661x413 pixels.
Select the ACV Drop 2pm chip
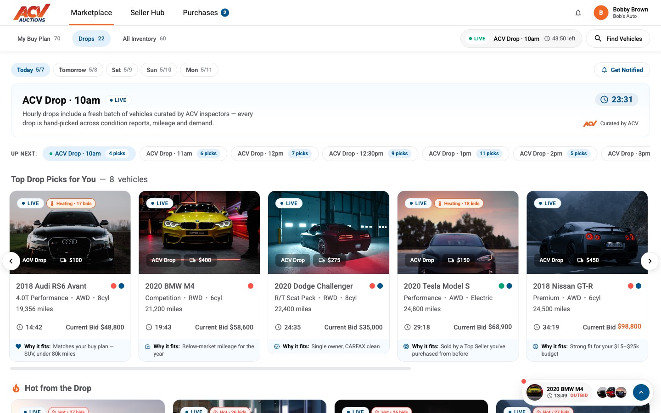pyautogui.click(x=555, y=154)
